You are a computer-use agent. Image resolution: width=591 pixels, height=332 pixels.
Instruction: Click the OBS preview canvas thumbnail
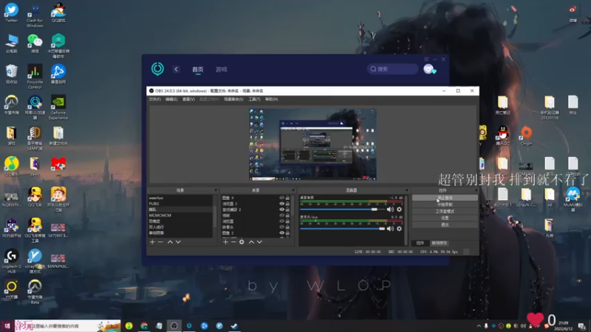tap(312, 145)
